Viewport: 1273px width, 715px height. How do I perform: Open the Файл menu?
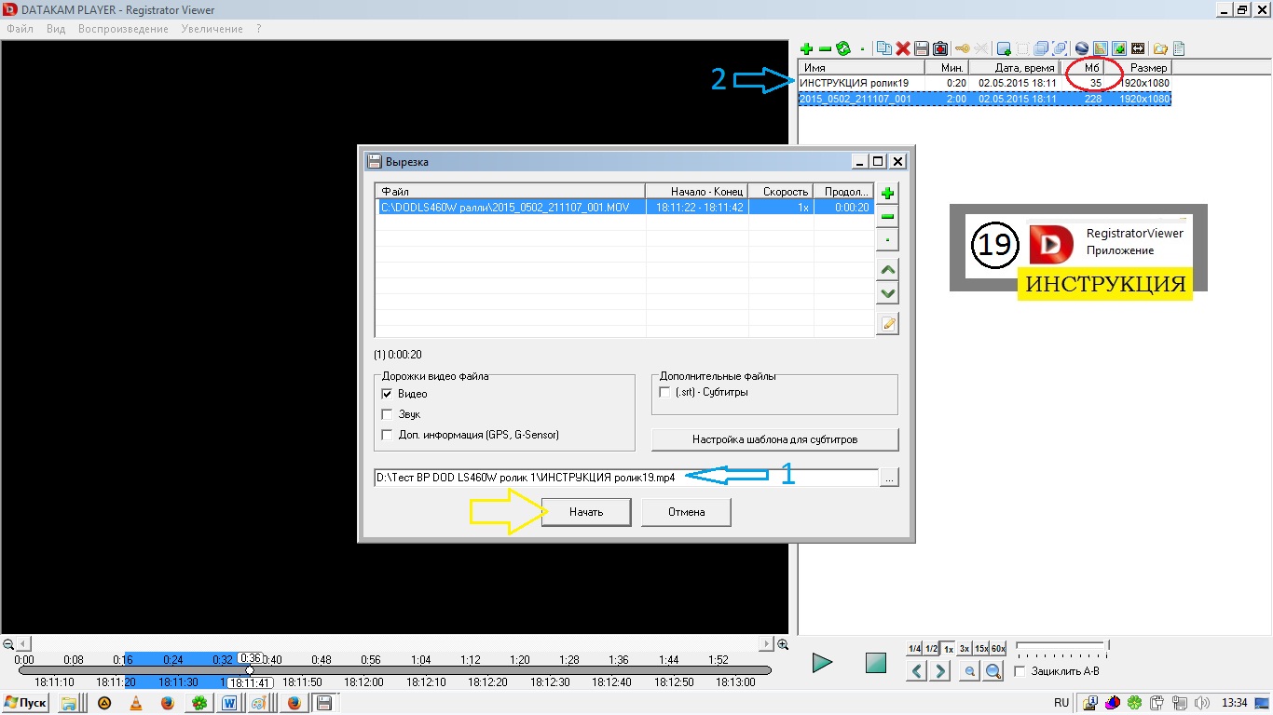point(20,29)
